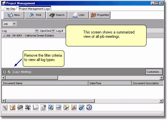The height and width of the screenshot is (120, 168).
Task: Click the Date/Time column header
Action: [110, 83]
